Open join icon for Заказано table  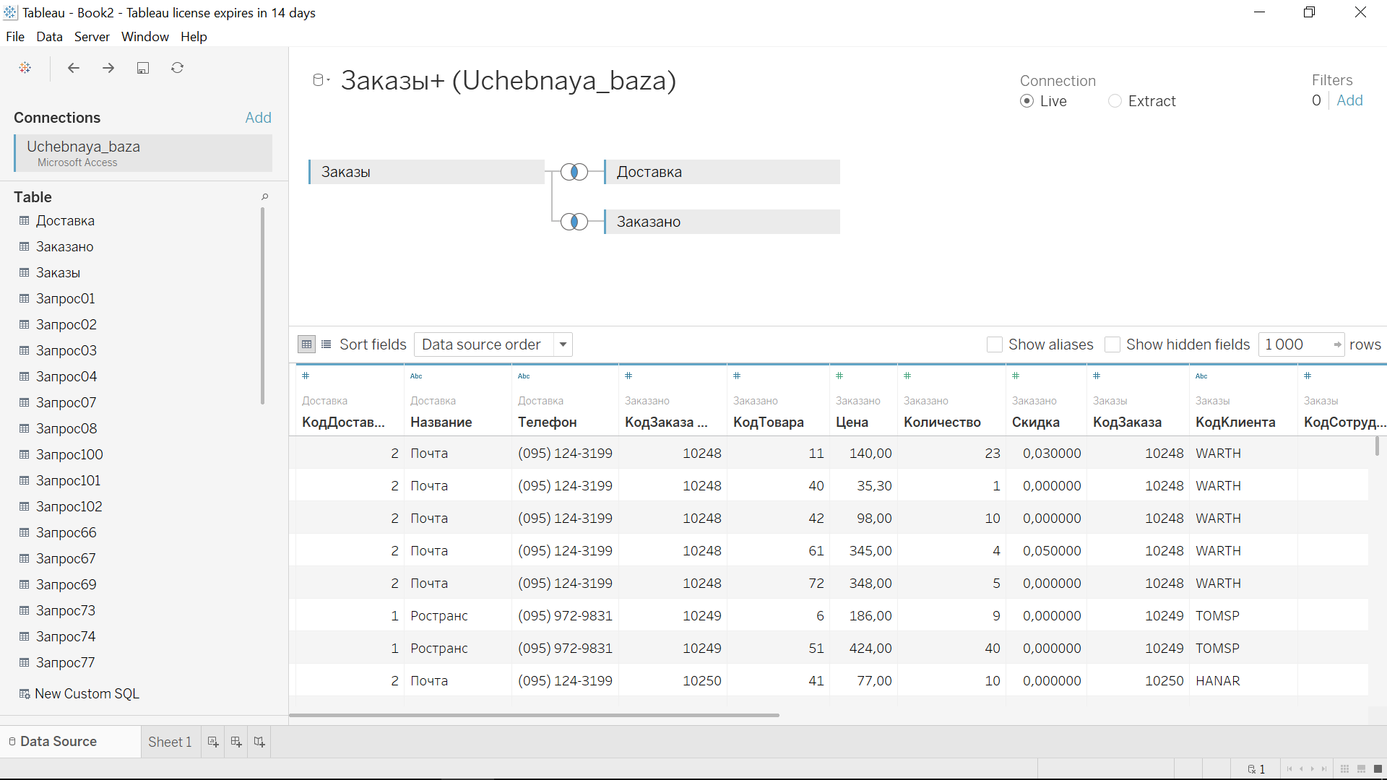[x=574, y=222]
